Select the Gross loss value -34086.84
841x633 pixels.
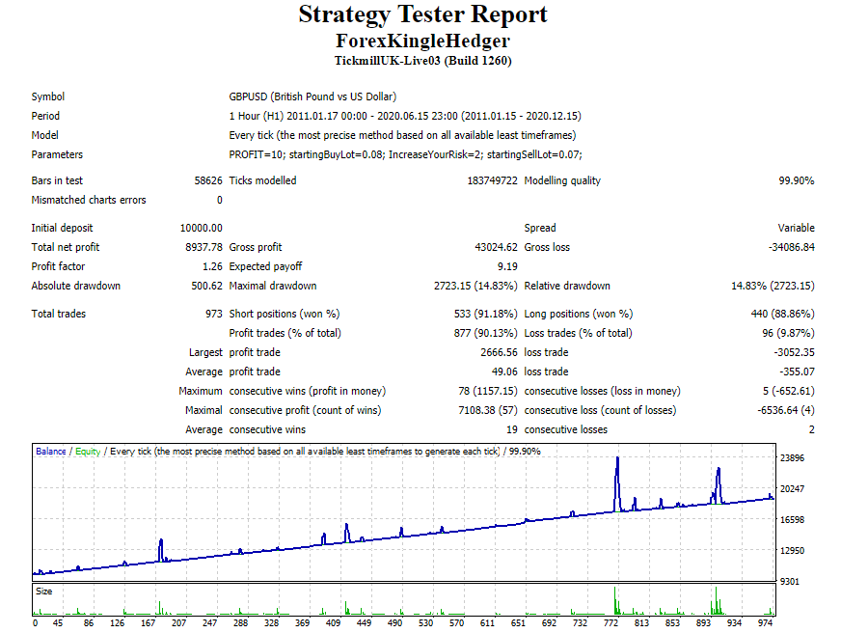(x=791, y=247)
